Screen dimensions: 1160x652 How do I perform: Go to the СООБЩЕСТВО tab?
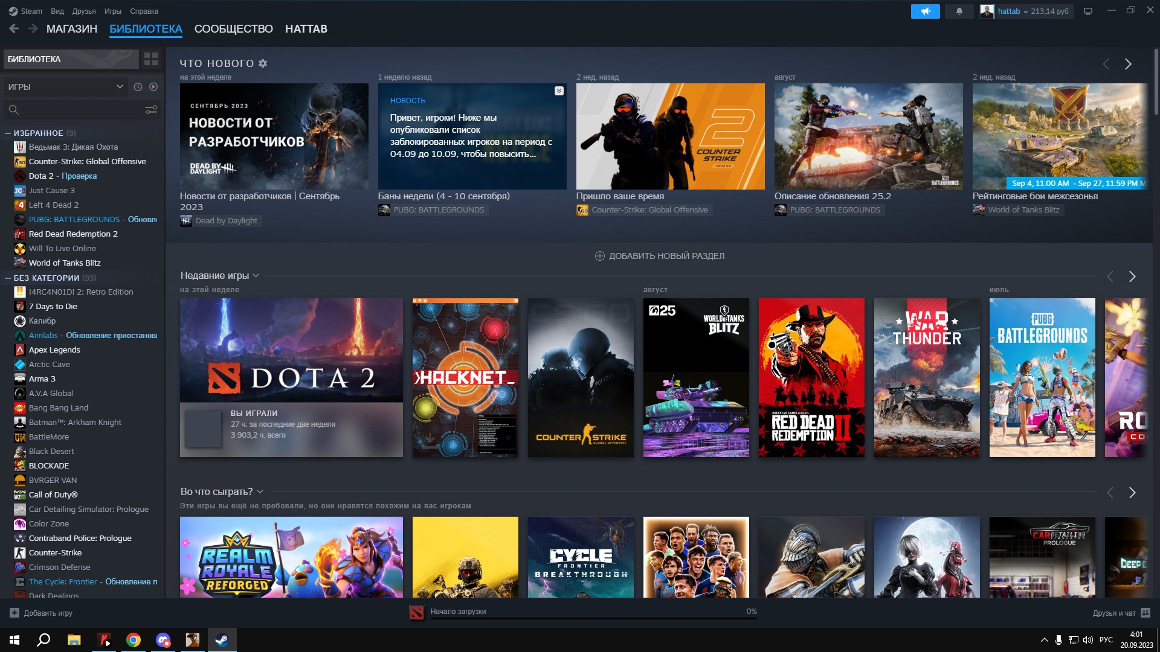click(234, 28)
